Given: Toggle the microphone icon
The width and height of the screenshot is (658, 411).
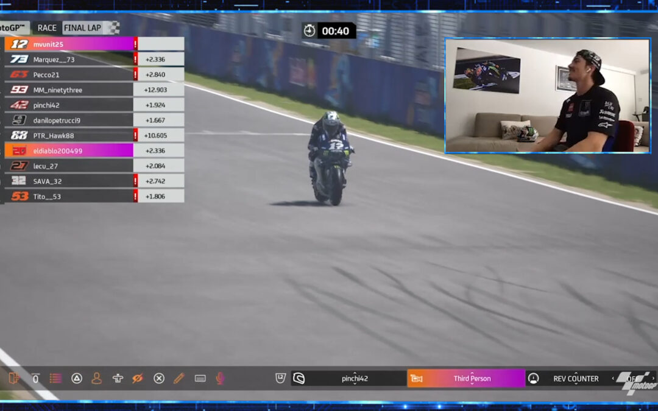Looking at the screenshot, I should pos(220,378).
